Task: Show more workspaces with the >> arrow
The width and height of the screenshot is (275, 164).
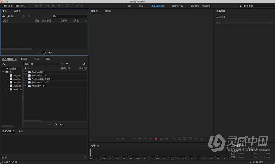Action: click(235, 6)
